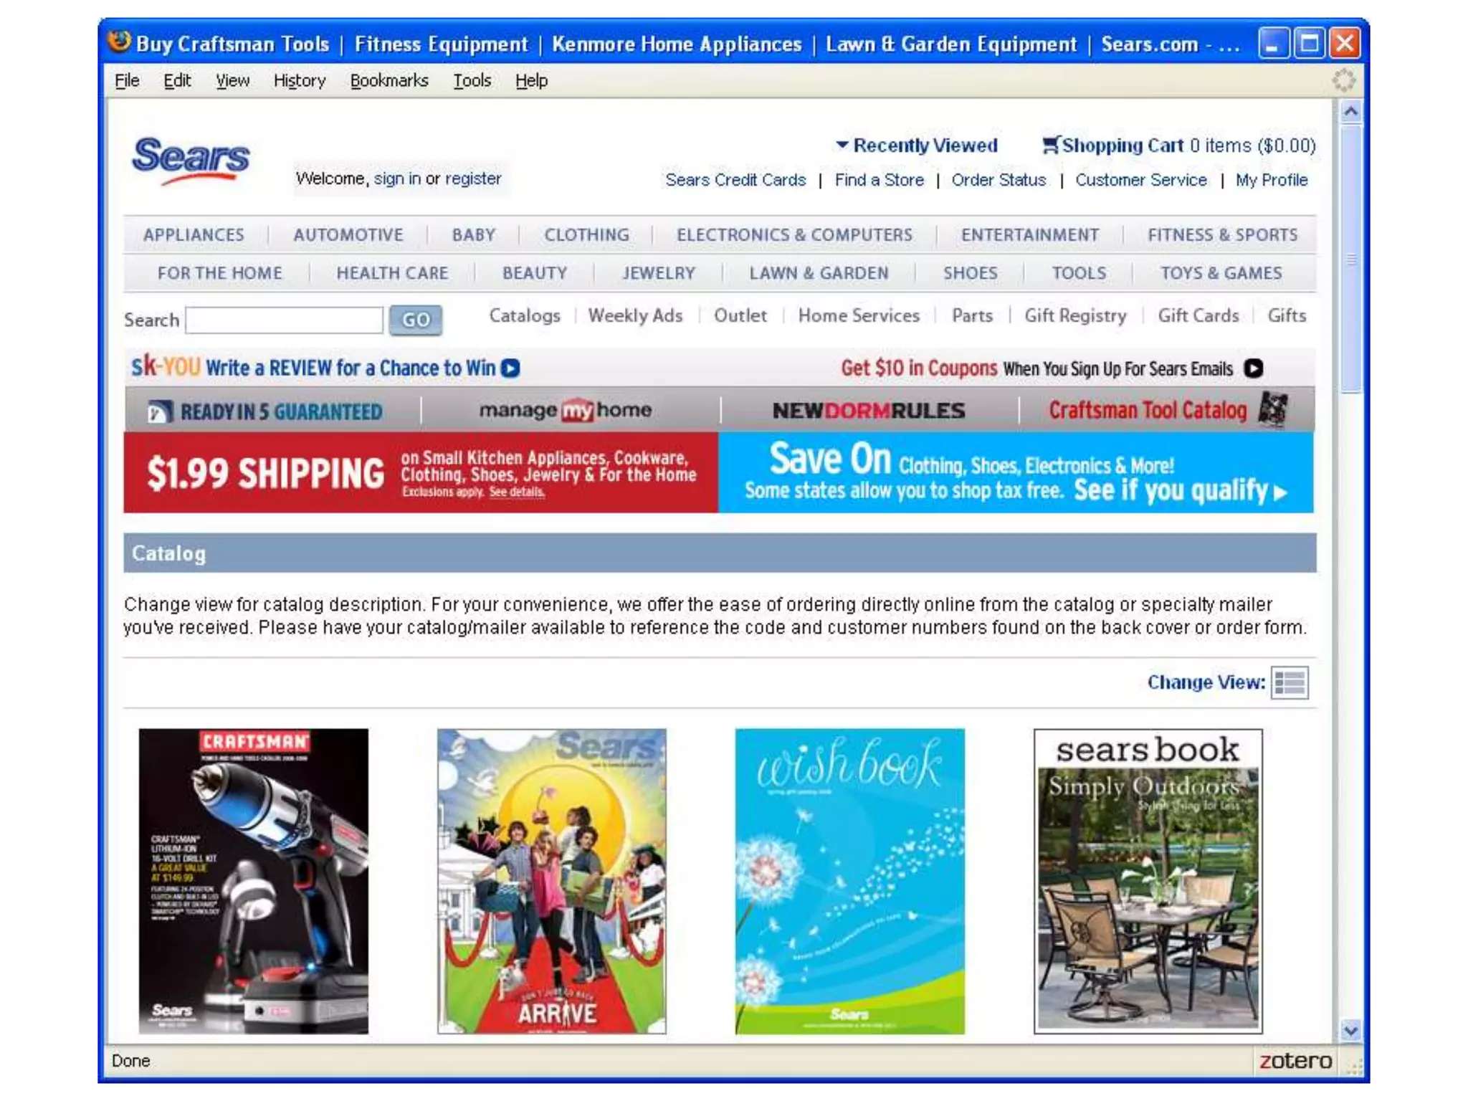Click Firefox icon in title bar
The height and width of the screenshot is (1101, 1468).
coord(119,42)
